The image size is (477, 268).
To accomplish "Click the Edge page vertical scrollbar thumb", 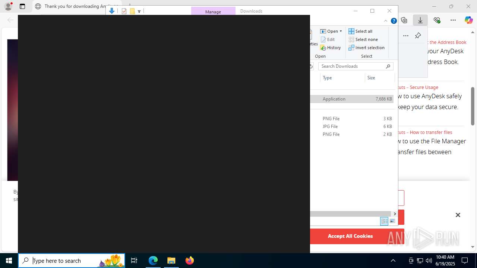I will pyautogui.click(x=473, y=106).
